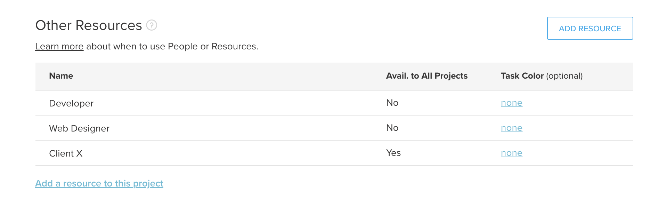Click Add a resource to this project

99,183
